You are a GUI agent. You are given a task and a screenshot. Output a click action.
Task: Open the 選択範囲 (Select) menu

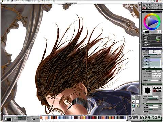[28, 1]
